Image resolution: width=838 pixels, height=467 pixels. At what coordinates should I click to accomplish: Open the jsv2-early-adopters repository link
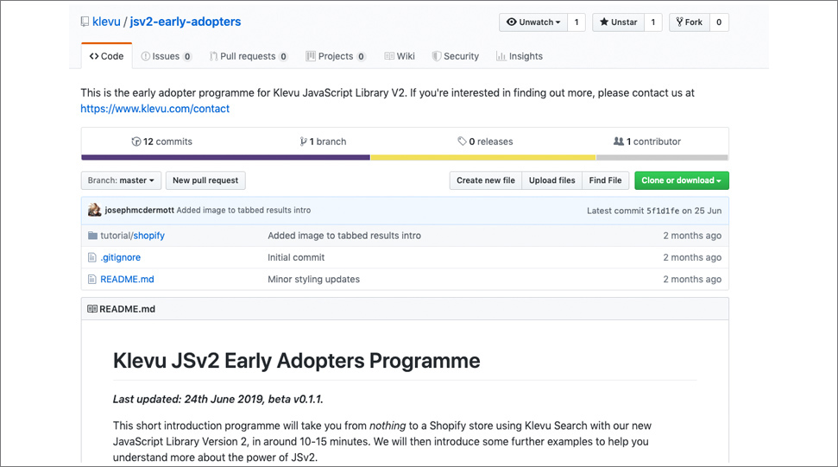click(x=186, y=22)
